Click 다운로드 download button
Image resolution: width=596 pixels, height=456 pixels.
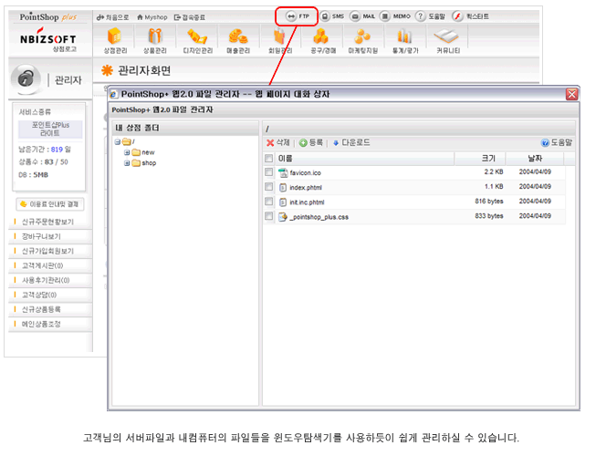point(351,143)
